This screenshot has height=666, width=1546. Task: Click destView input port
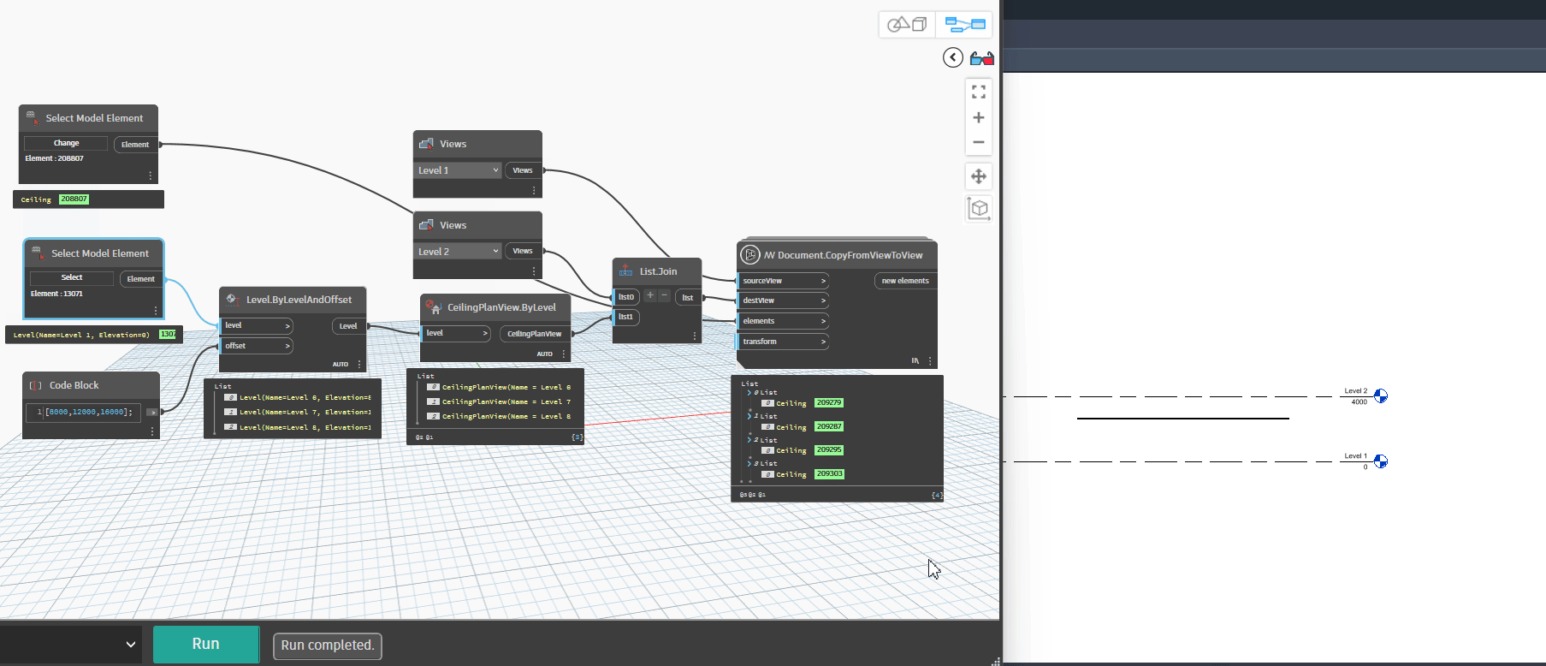point(783,300)
